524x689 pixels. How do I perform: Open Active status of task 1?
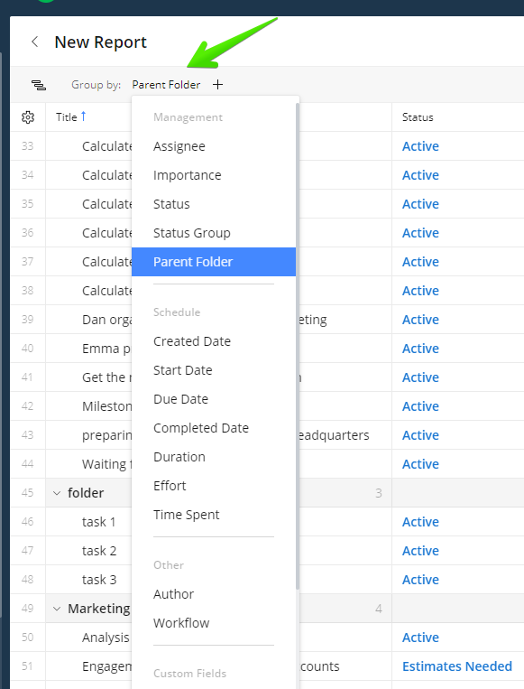[x=420, y=522]
